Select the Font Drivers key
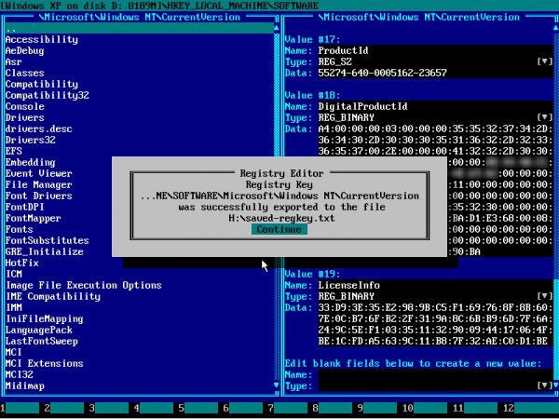 coord(39,196)
